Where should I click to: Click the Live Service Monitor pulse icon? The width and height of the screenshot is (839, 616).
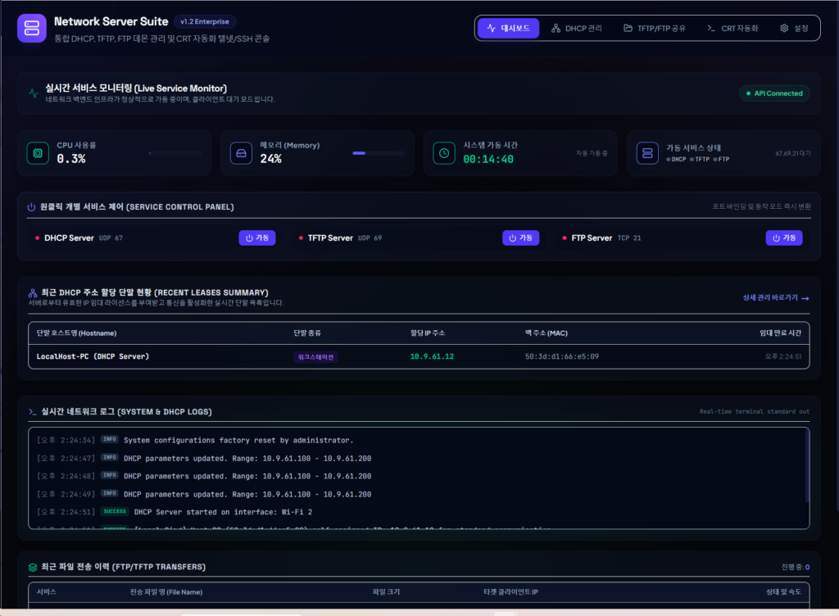[x=34, y=93]
